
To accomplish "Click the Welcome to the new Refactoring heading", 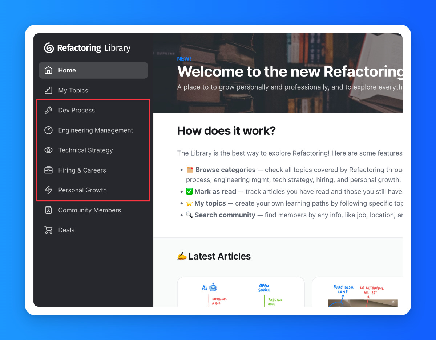I will coord(290,71).
